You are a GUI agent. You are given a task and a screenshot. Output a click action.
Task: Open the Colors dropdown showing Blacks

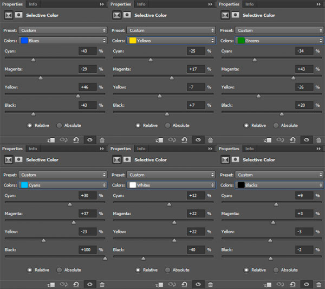(279, 185)
